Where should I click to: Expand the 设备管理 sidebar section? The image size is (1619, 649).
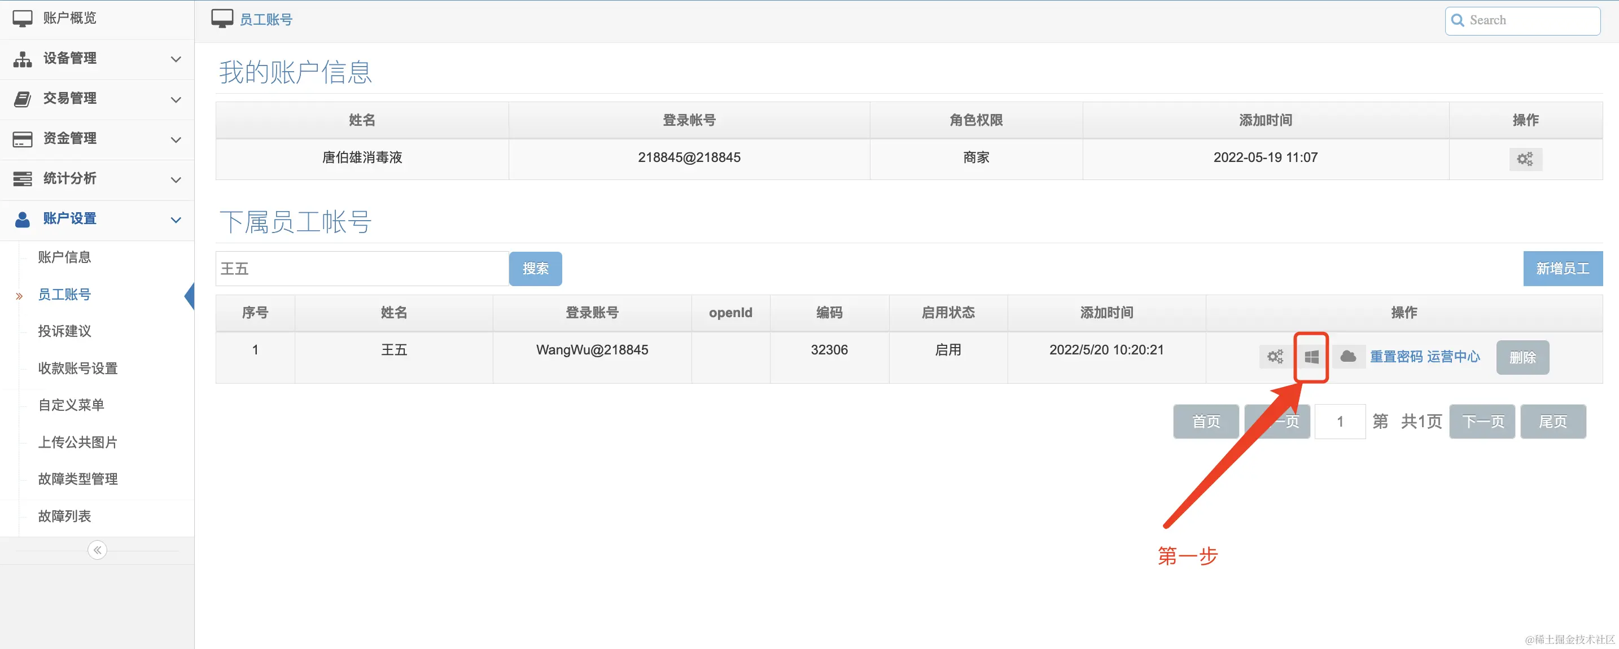tap(176, 60)
